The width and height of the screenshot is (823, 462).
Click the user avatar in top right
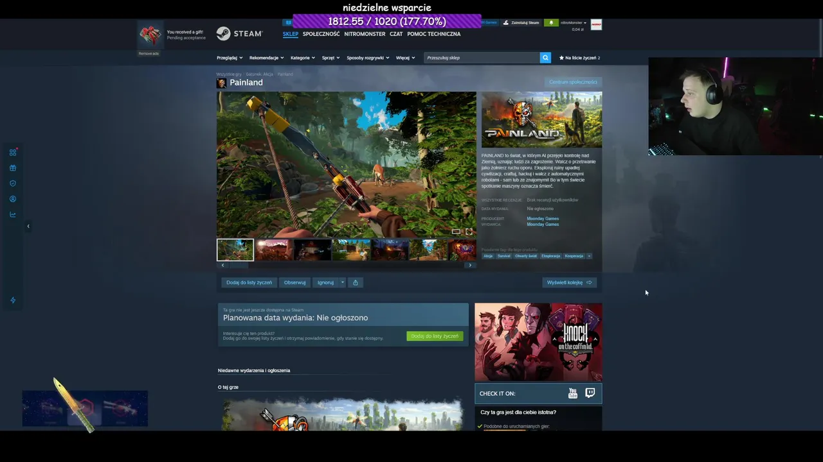(596, 24)
